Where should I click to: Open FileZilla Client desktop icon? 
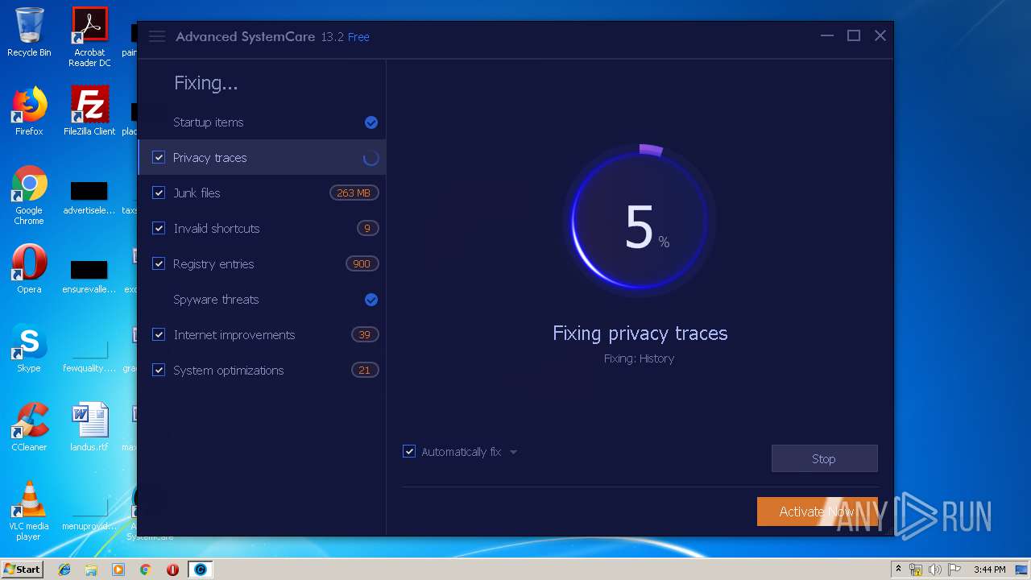pyautogui.click(x=89, y=111)
